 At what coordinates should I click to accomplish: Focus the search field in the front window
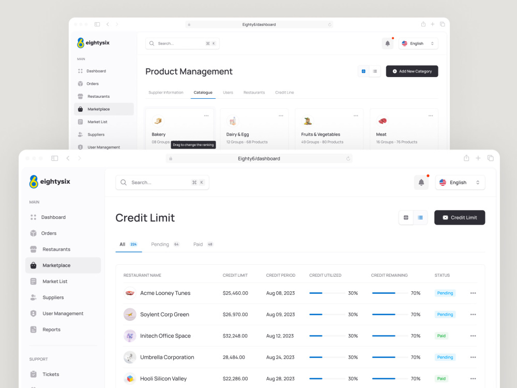tap(162, 183)
